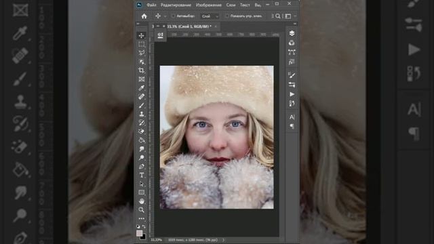434x244 pixels.
Task: Open status bar info arrow menu
Action: [224, 240]
